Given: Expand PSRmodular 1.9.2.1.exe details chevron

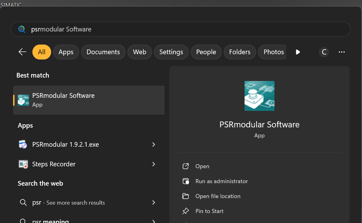Looking at the screenshot, I should (x=154, y=145).
